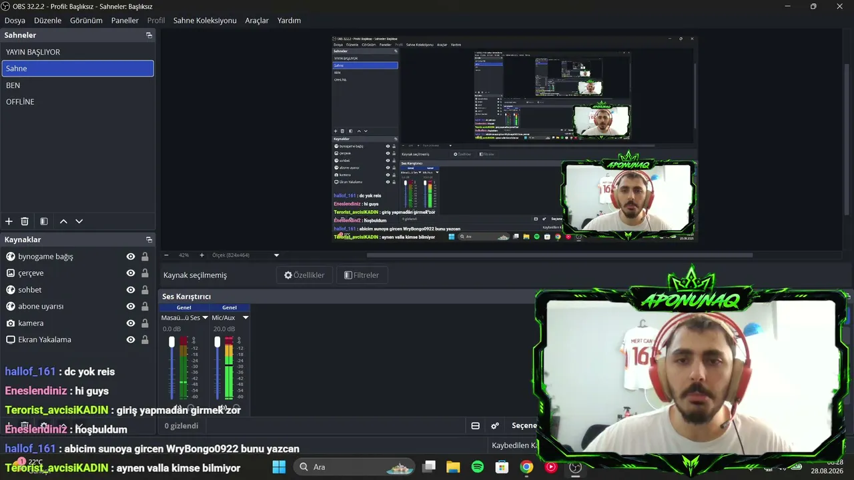854x480 pixels.
Task: Hide the çerçeve source
Action: pyautogui.click(x=131, y=273)
